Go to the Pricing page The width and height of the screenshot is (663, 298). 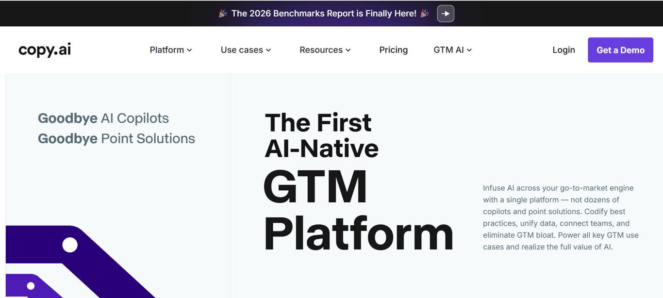pos(393,50)
